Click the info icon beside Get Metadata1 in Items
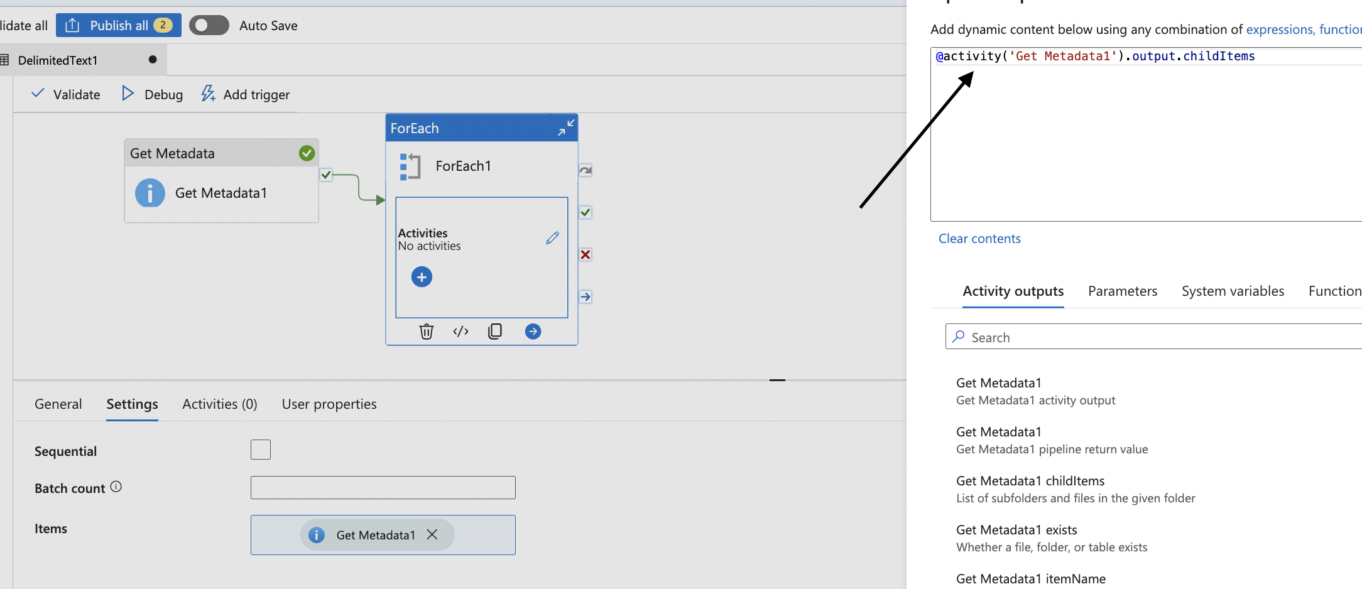 click(317, 534)
